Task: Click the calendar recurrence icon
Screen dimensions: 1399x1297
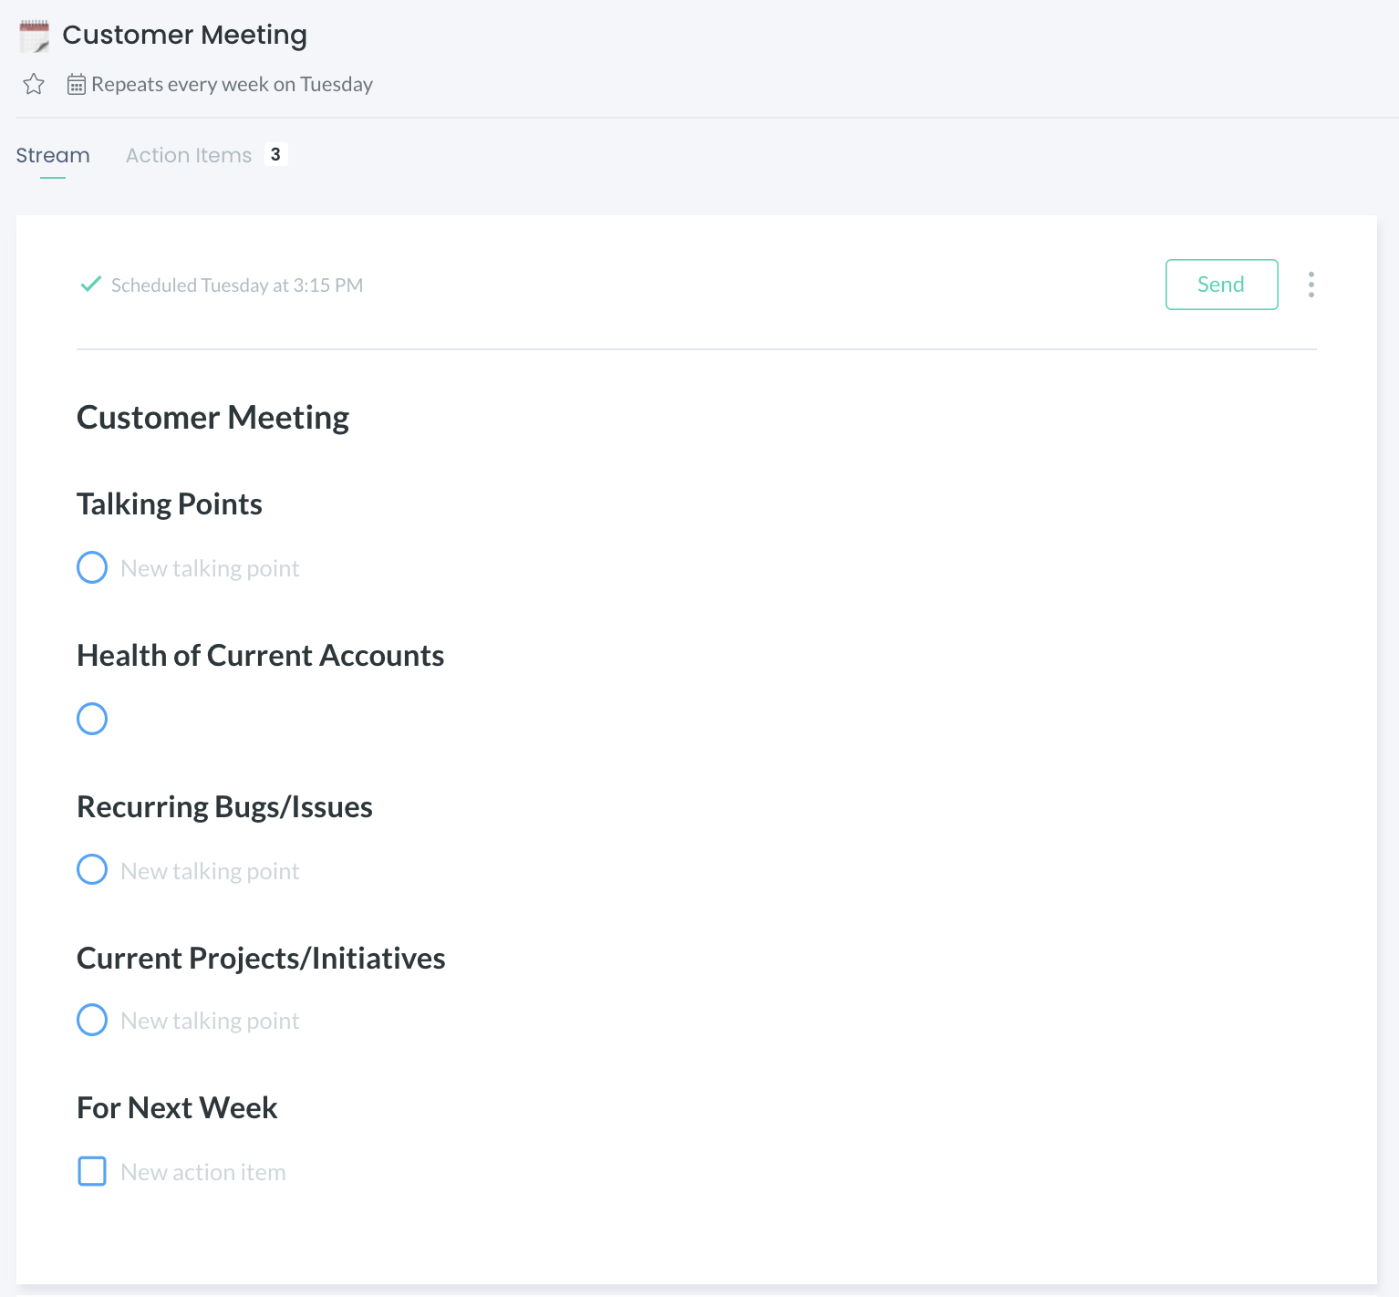Action: (77, 85)
